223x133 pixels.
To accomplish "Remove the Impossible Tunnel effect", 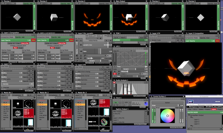I will click(x=109, y=76).
